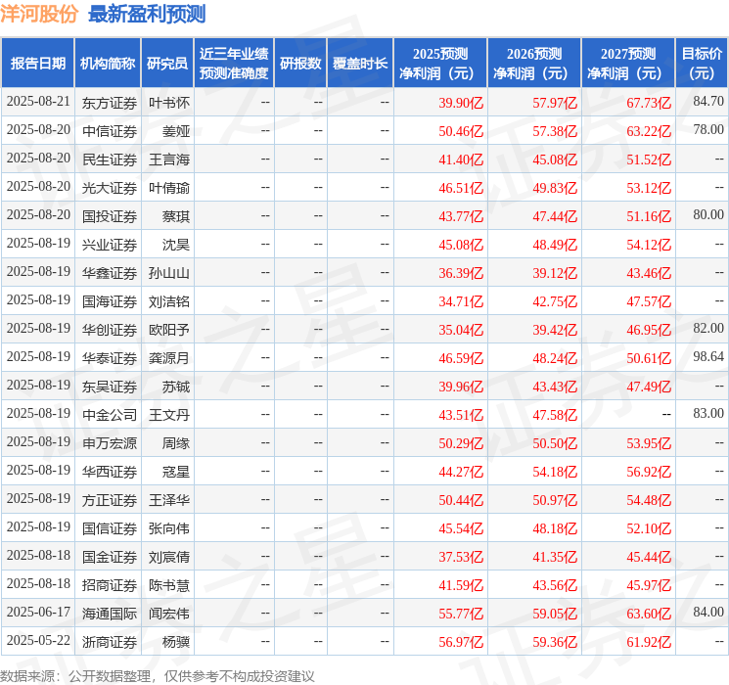Viewport: 729px width, 685px height.
Task: Click the 光大证券 institution cell
Action: click(110, 188)
